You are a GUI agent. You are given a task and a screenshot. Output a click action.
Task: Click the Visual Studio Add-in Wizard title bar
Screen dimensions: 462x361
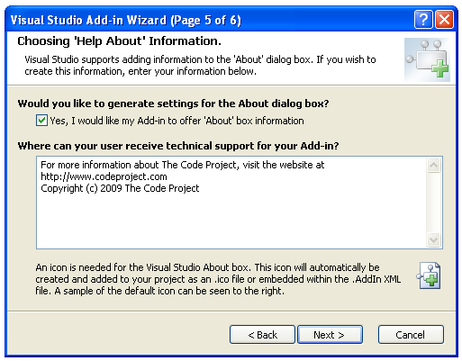point(210,20)
